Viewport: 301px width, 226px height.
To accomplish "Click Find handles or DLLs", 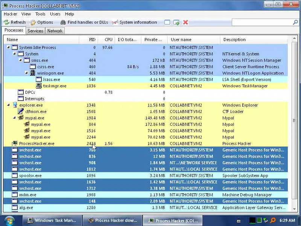I will tap(84, 22).
